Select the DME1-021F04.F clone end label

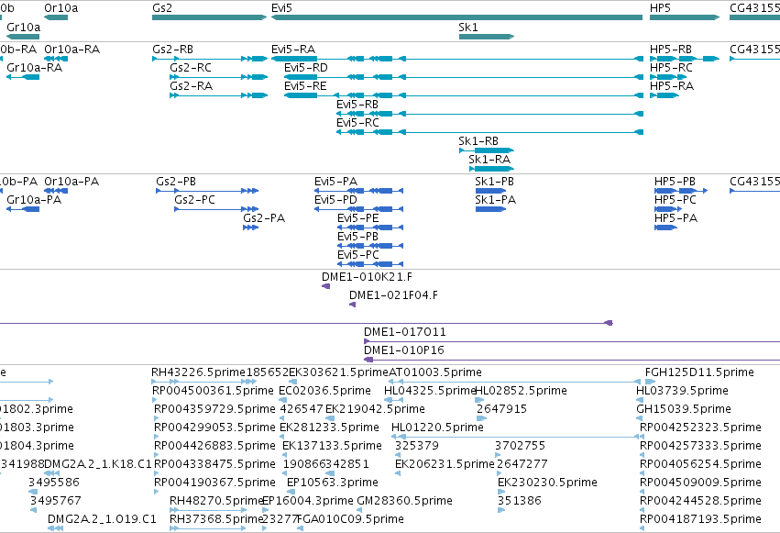click(393, 295)
